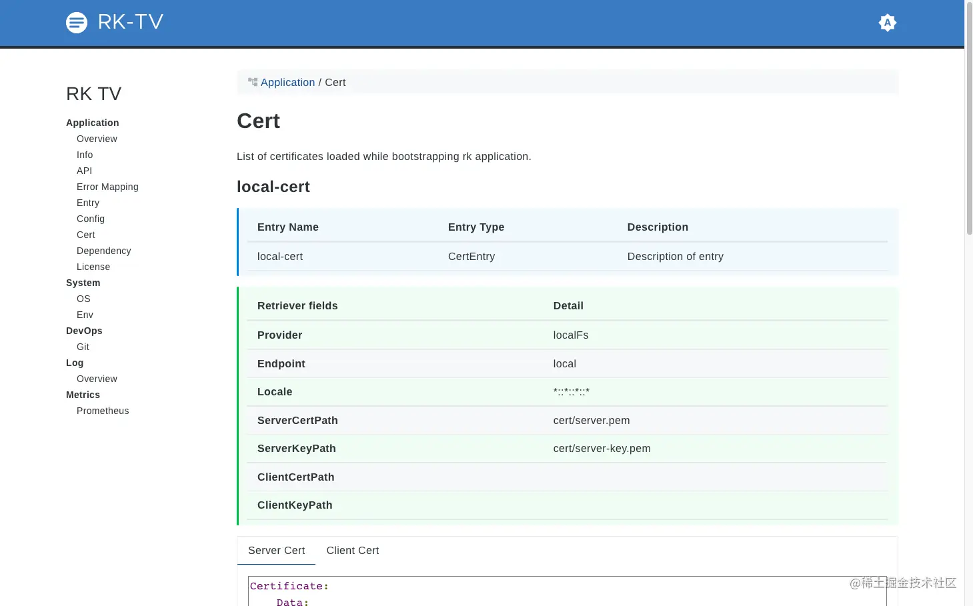Open the Config sidebar page
The width and height of the screenshot is (973, 606).
(x=91, y=219)
